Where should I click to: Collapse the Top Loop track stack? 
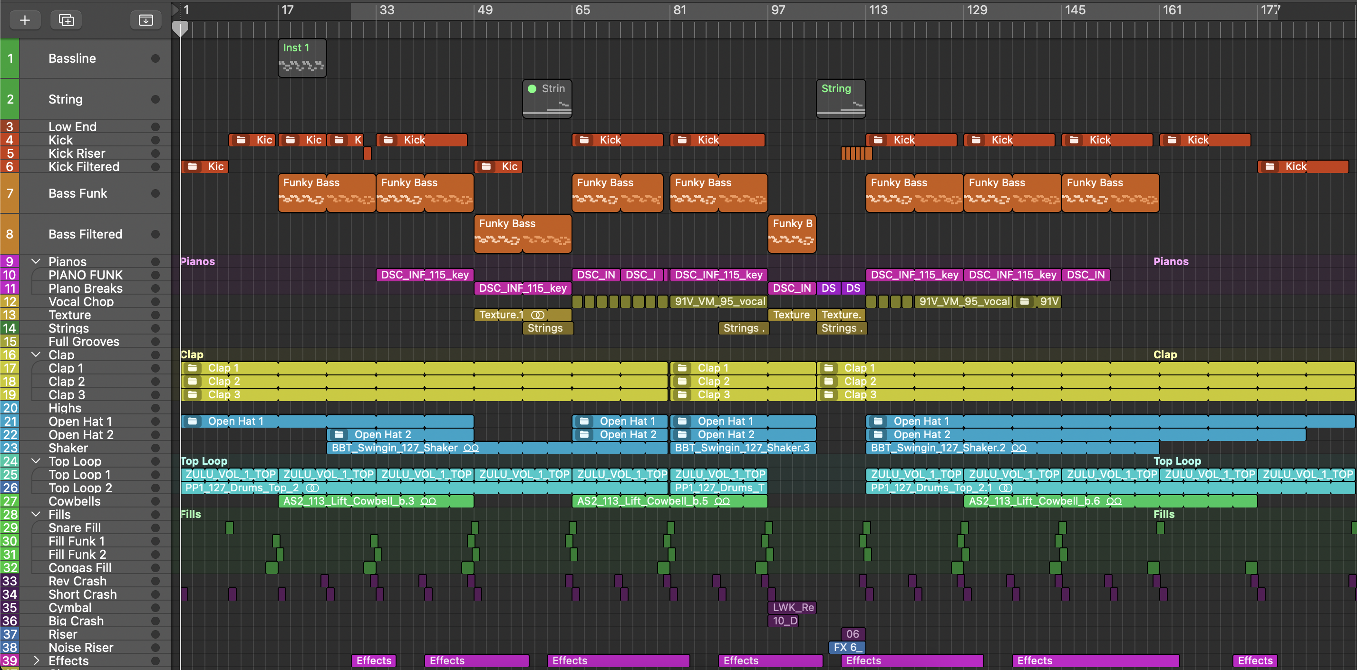click(36, 461)
